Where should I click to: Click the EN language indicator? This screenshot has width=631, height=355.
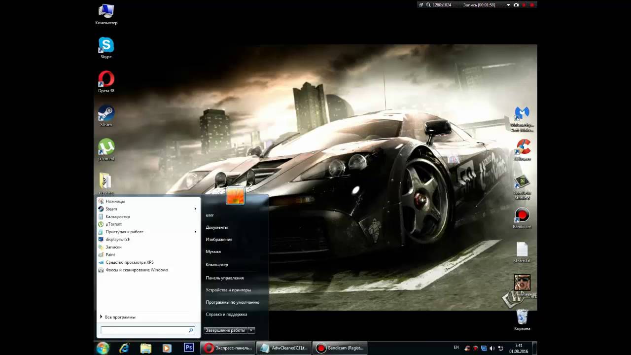(456, 348)
